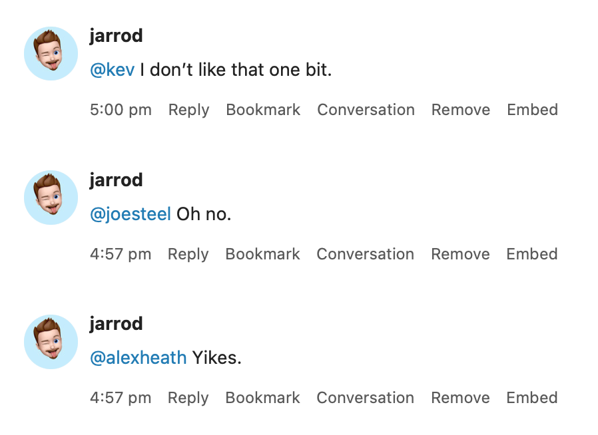Embed the "Oh no." post
This screenshot has height=435, width=598.
pyautogui.click(x=531, y=254)
